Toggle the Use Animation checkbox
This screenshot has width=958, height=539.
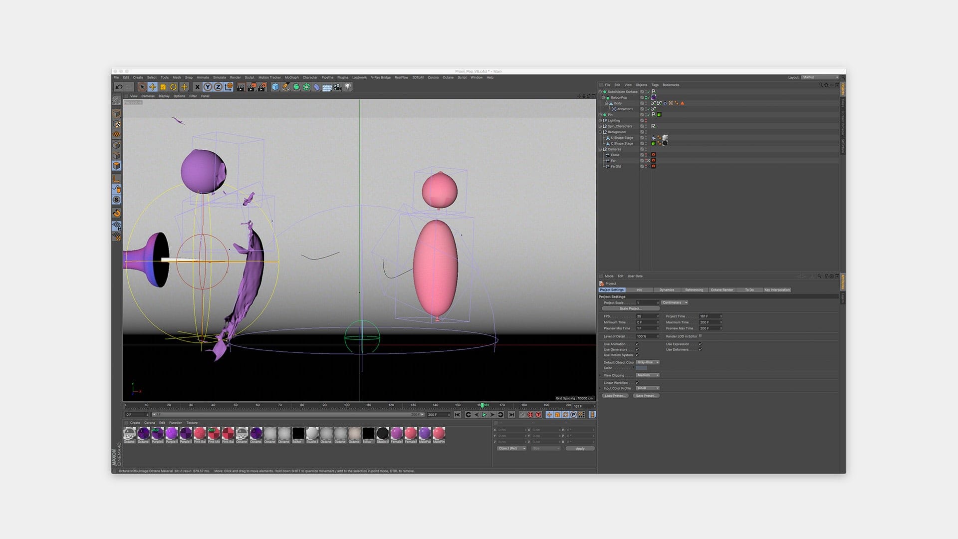pyautogui.click(x=637, y=344)
